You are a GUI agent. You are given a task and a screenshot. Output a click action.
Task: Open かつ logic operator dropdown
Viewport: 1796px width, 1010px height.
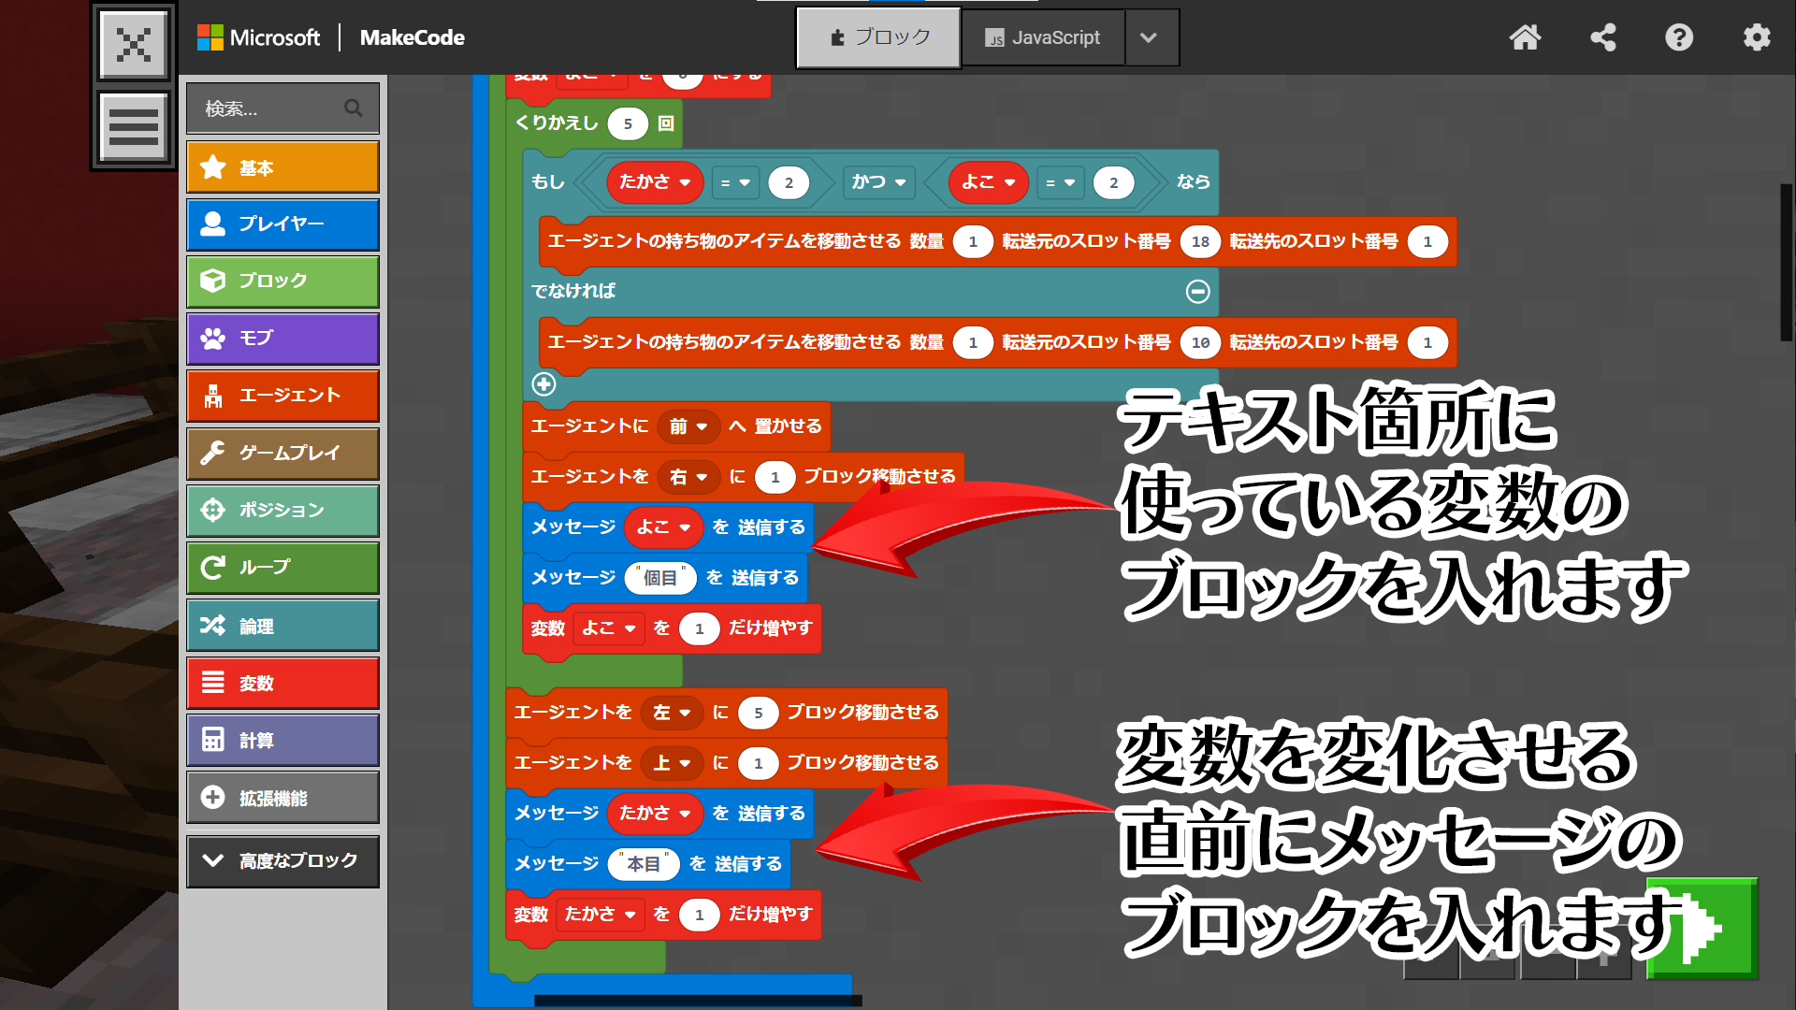pos(879,182)
